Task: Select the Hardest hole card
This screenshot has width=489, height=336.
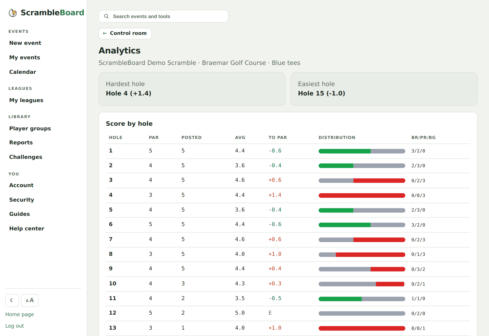Action: coord(192,89)
